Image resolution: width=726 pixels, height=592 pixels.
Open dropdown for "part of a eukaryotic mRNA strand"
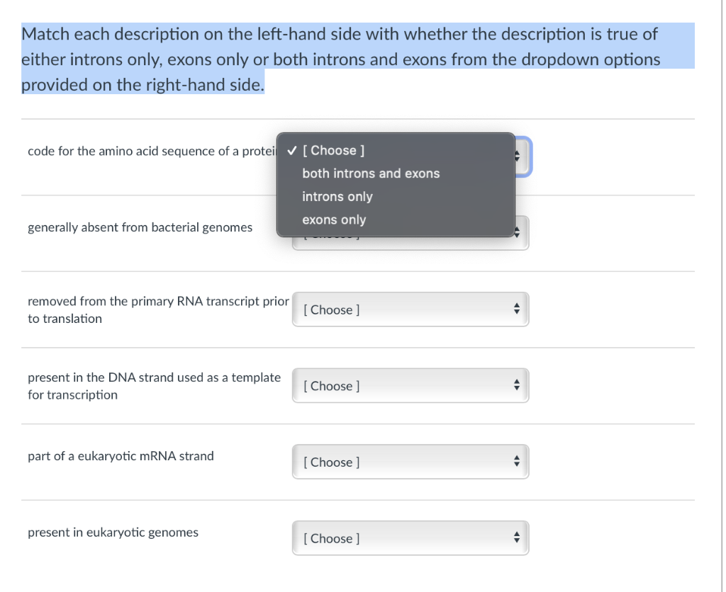410,461
